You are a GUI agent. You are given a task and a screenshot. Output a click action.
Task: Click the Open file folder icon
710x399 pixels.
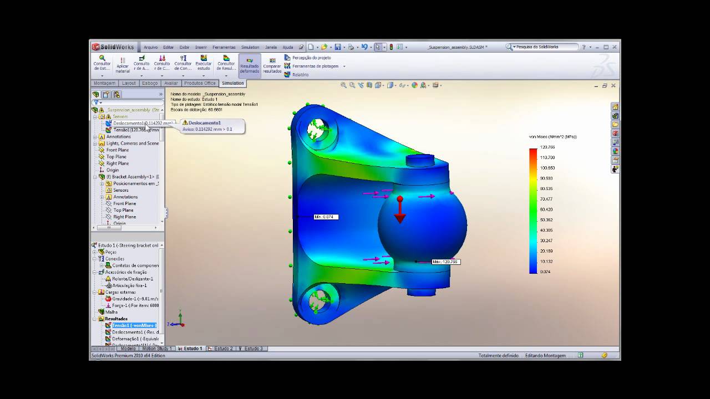point(324,47)
